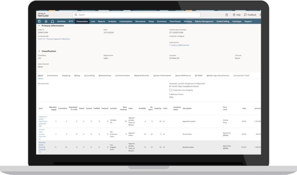Open the Versapay menu

point(188,22)
